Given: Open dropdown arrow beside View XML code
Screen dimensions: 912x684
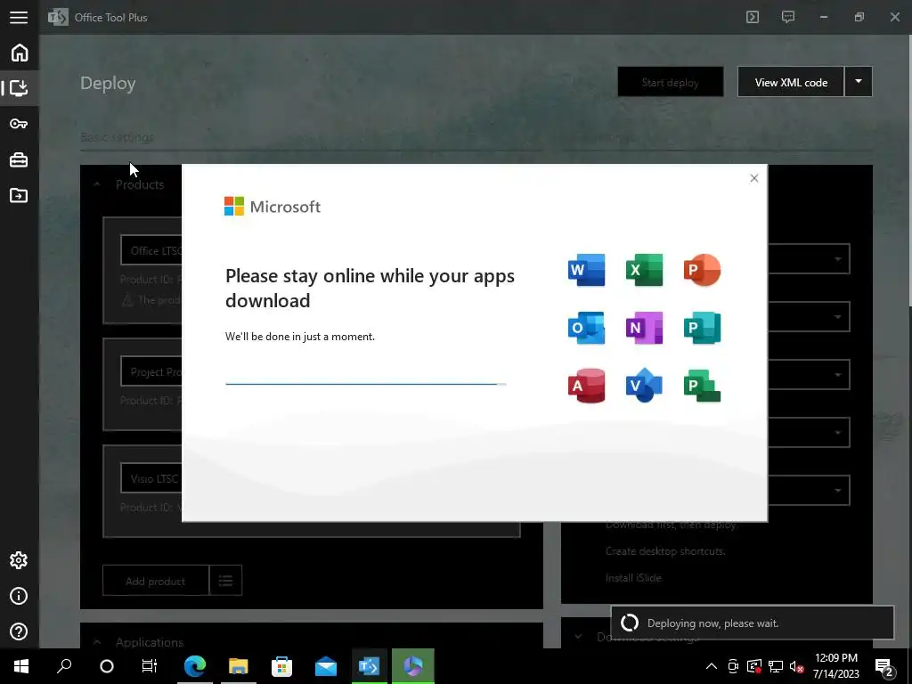Looking at the screenshot, I should (859, 82).
